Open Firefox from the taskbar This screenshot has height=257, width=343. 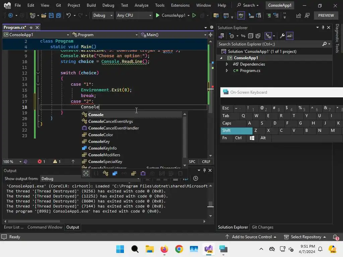tap(164, 249)
